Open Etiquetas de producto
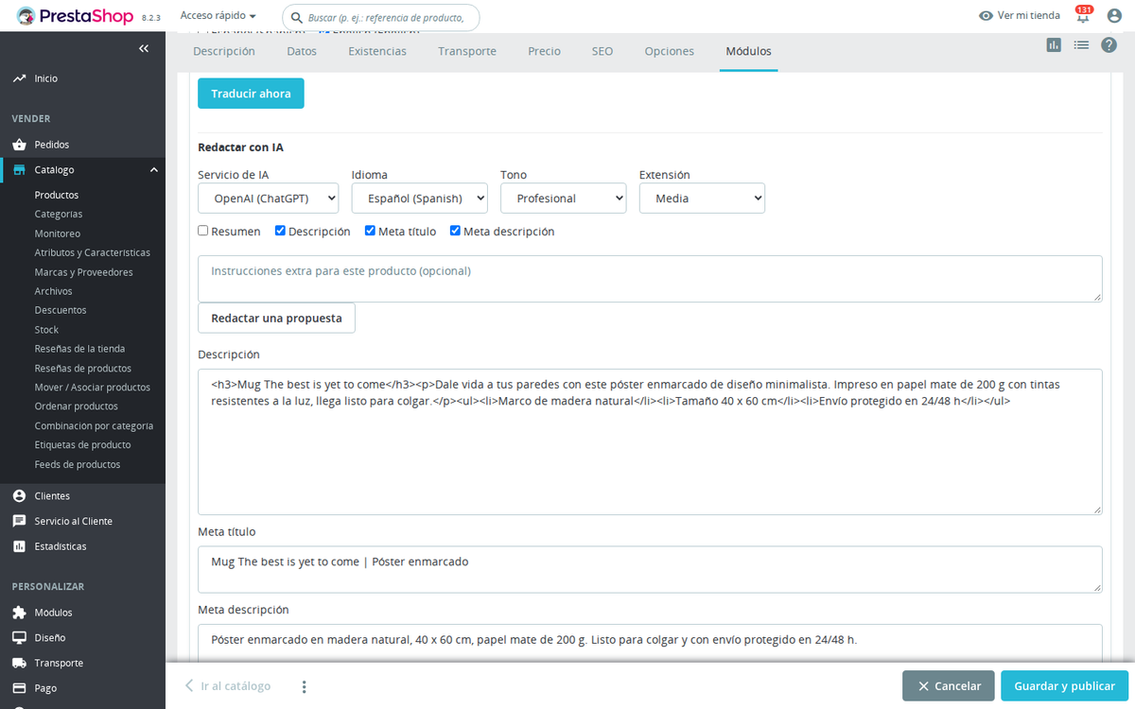This screenshot has width=1135, height=709. point(83,444)
